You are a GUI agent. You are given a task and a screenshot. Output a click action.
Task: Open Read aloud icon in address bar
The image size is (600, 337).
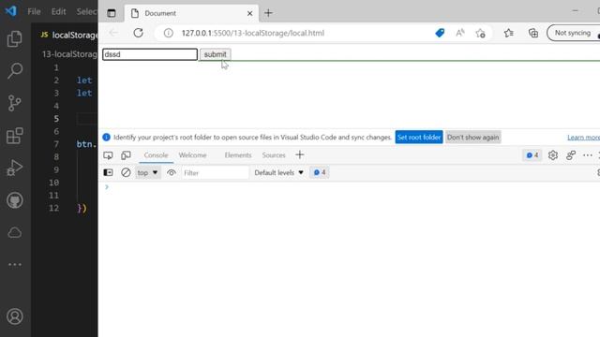point(460,33)
